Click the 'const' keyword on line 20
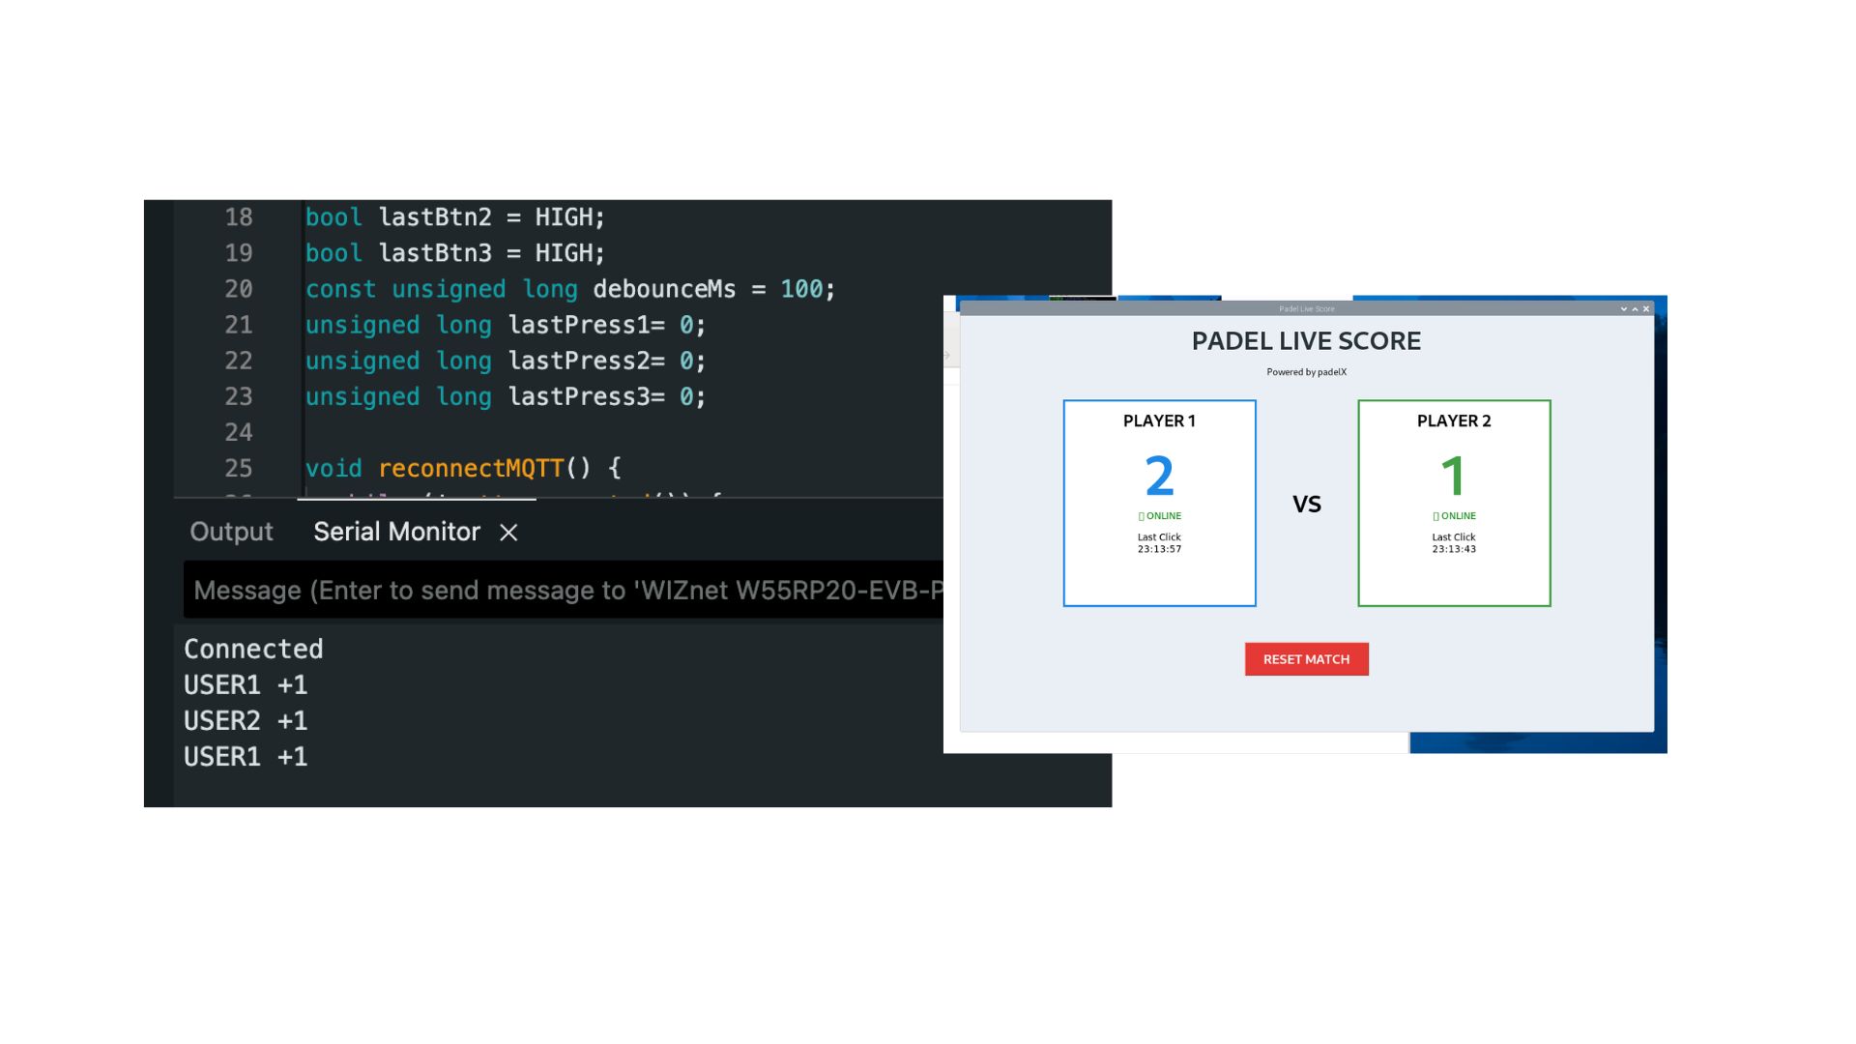This screenshot has width=1856, height=1044. tap(340, 289)
